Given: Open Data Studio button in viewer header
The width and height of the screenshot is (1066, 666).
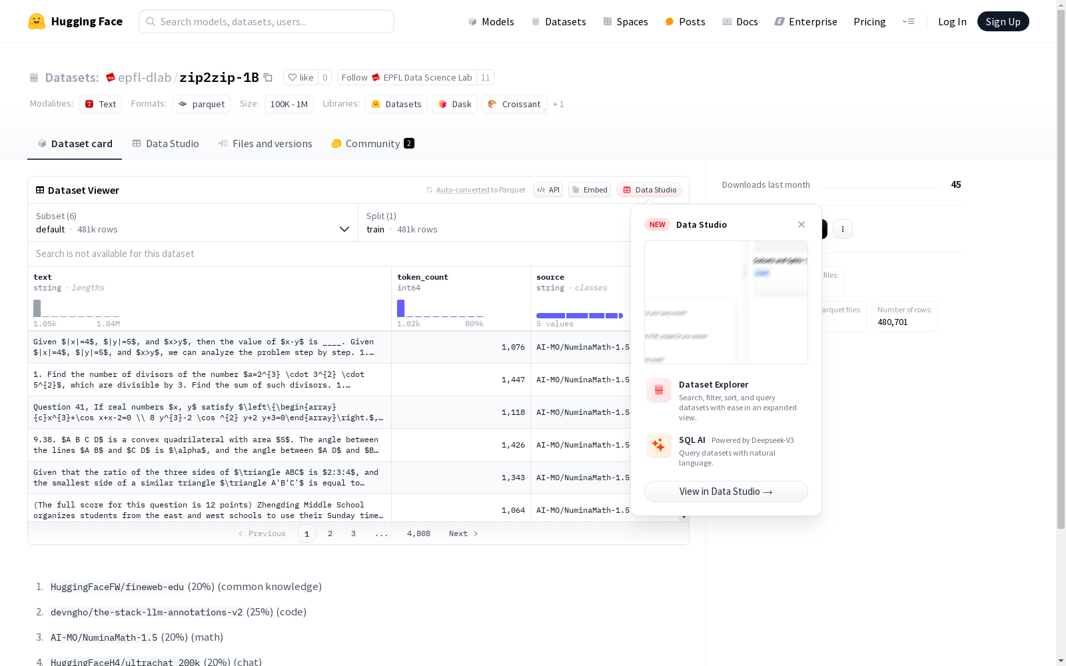Looking at the screenshot, I should 650,190.
